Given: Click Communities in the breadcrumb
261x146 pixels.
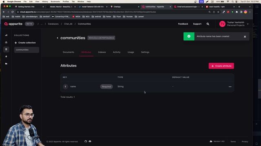Looking at the screenshot, I should click(84, 24).
